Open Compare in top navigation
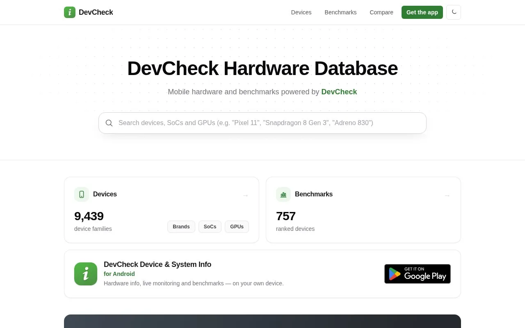525x328 pixels. point(381,12)
